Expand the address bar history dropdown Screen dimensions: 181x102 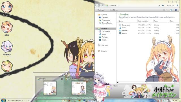[x=160, y=6]
